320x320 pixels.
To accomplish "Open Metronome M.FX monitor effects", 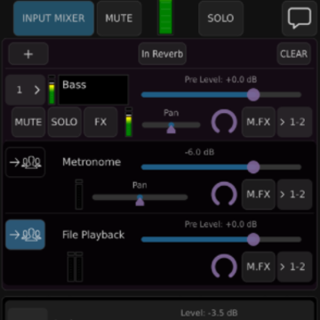I will (259, 195).
